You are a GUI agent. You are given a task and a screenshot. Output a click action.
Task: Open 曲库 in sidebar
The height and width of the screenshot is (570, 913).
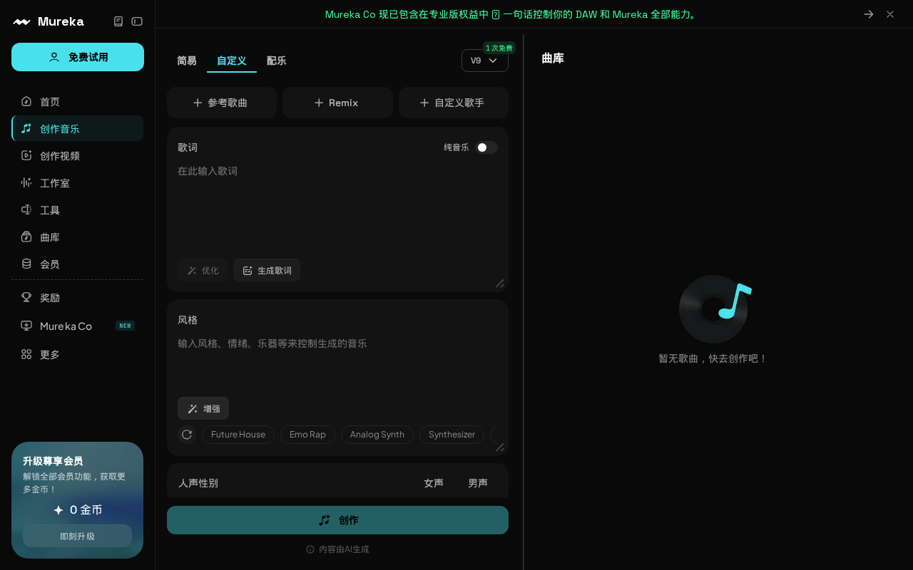pyautogui.click(x=77, y=237)
